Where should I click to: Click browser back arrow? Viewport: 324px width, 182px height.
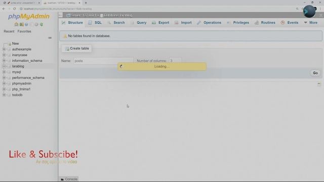(4, 9)
